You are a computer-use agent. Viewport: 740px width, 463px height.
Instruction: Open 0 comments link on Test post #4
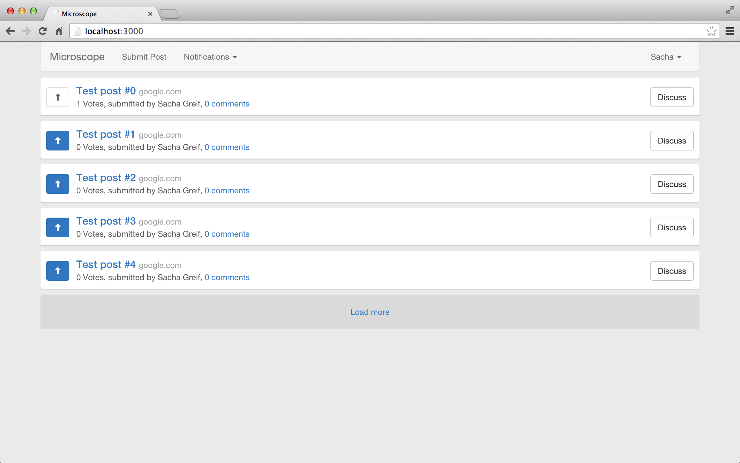pos(227,278)
